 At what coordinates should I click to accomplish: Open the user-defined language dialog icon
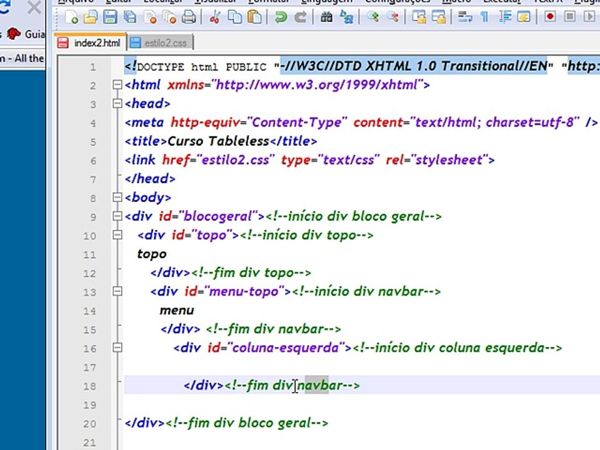click(x=524, y=17)
